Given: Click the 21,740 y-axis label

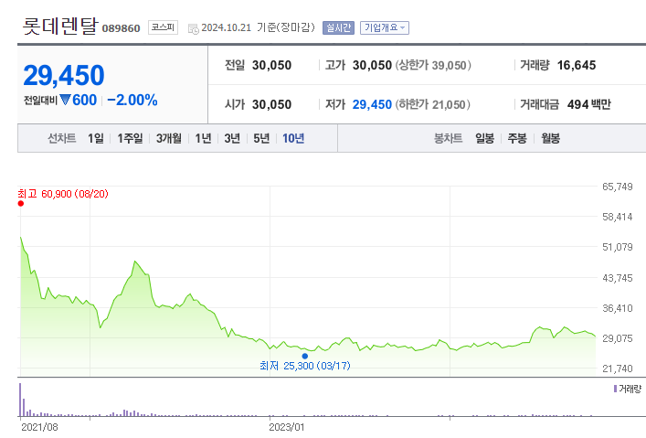Looking at the screenshot, I should [x=617, y=369].
